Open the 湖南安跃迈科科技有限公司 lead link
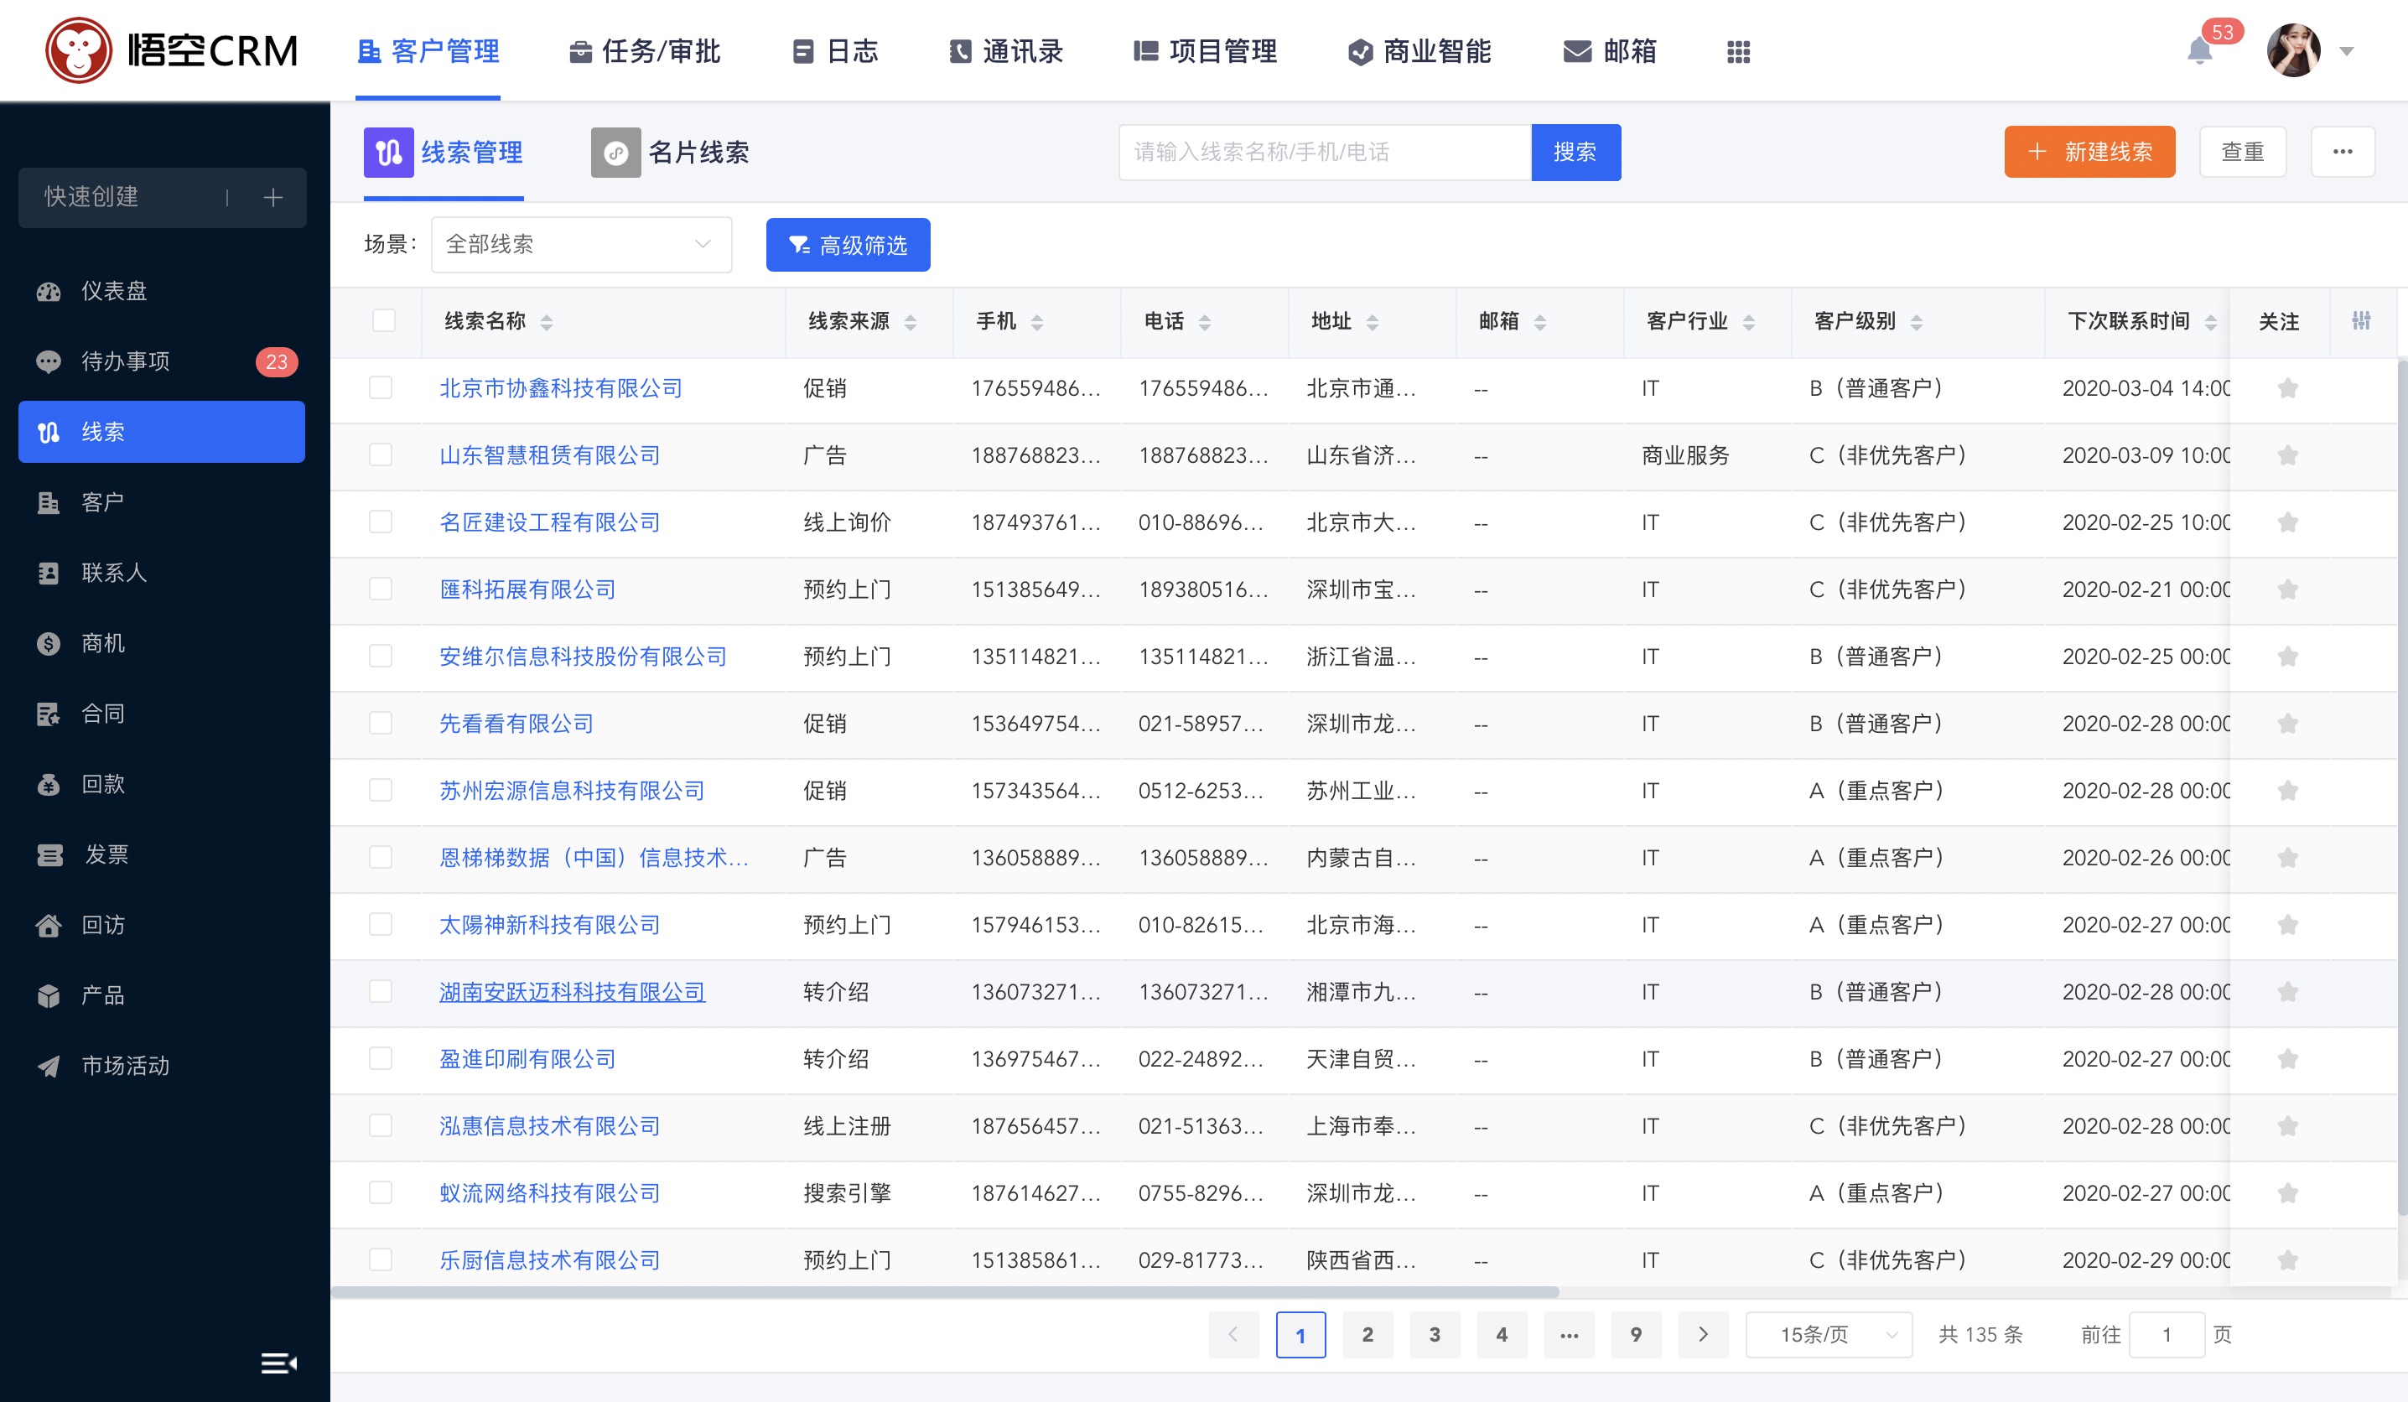2408x1402 pixels. 572,992
